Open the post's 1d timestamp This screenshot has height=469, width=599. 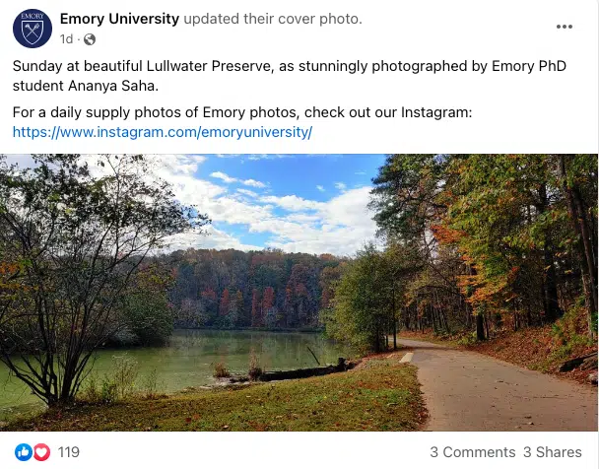click(x=67, y=39)
